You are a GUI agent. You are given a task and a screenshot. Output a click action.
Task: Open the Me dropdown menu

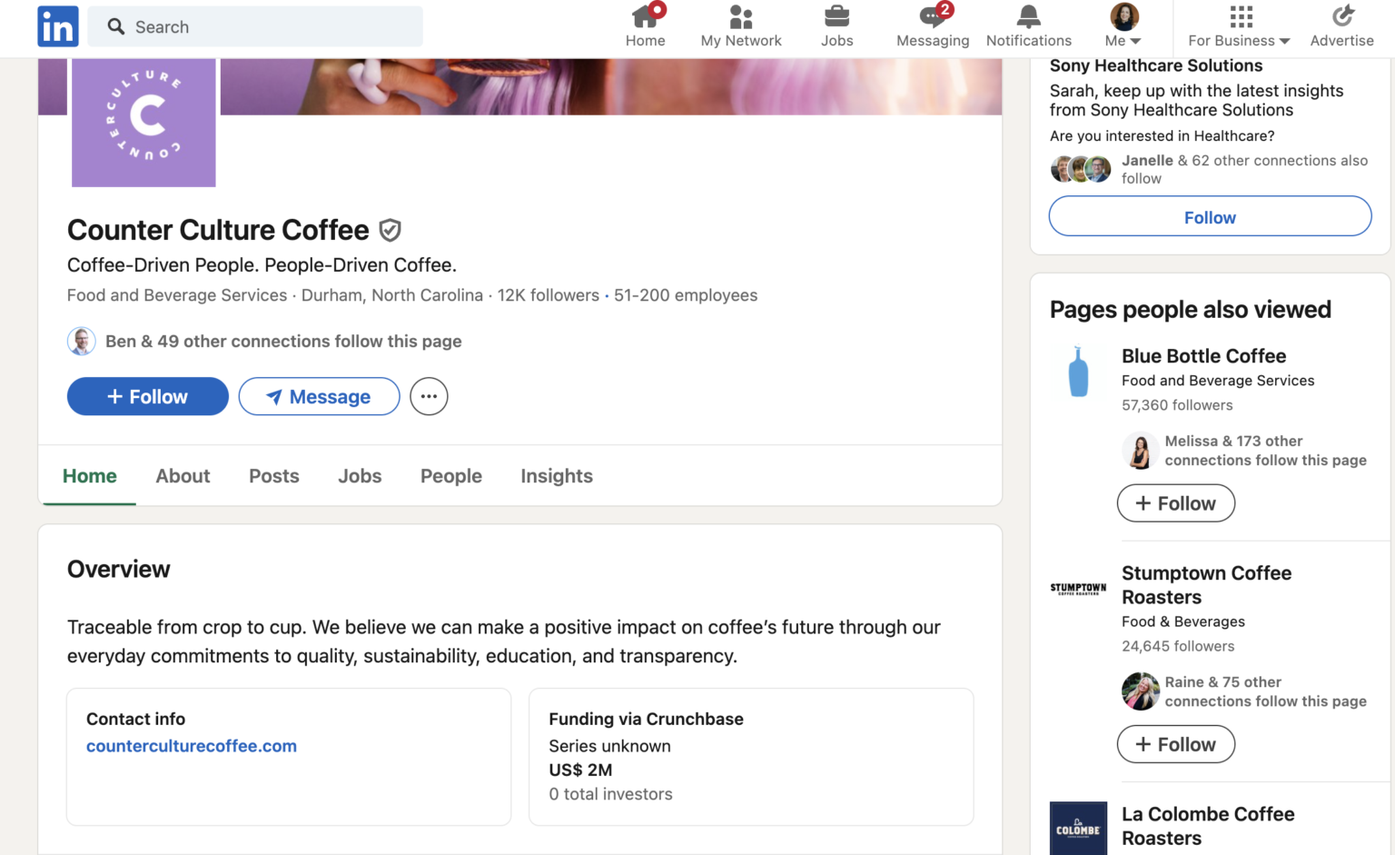(1123, 40)
